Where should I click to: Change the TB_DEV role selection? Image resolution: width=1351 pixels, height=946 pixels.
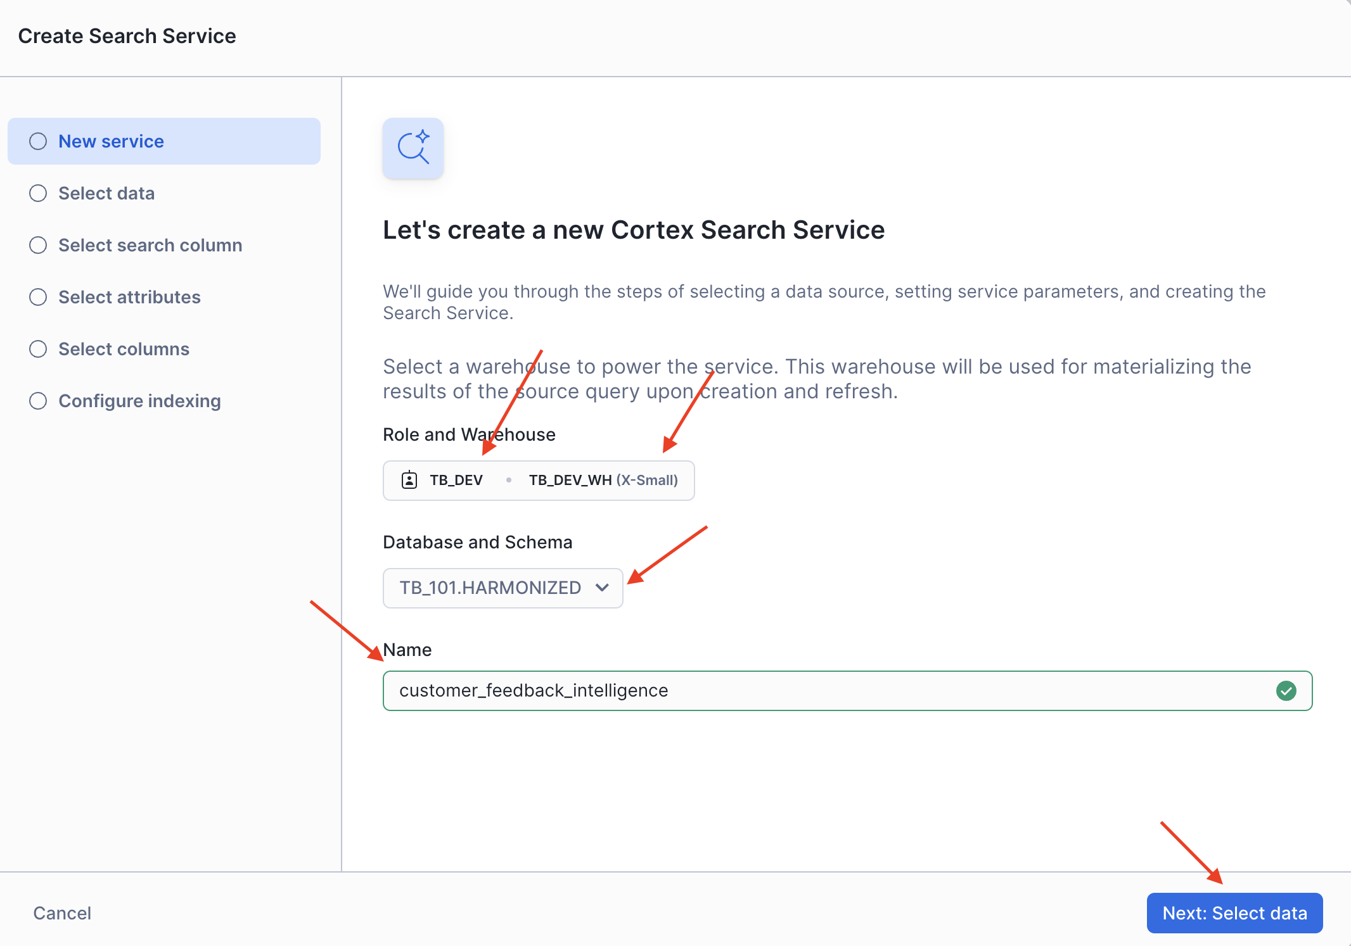[455, 480]
